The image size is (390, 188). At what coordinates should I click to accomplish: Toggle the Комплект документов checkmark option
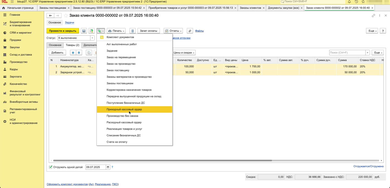pos(102,37)
